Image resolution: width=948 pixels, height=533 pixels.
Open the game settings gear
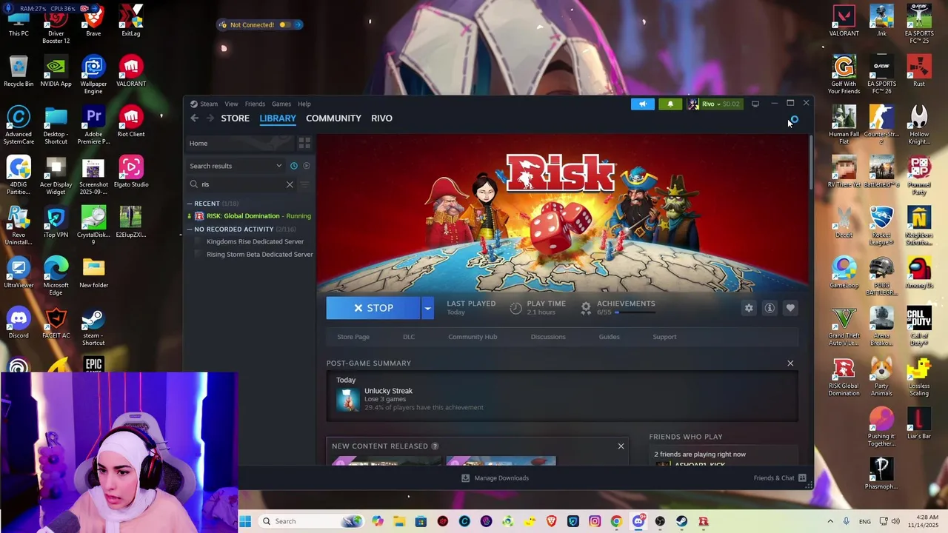[x=749, y=308]
